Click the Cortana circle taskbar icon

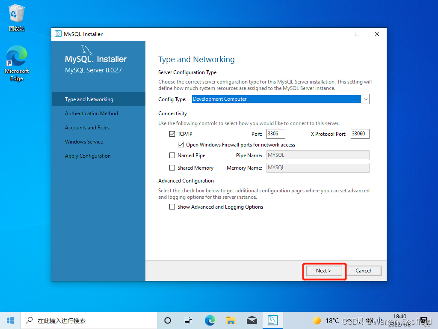168,320
